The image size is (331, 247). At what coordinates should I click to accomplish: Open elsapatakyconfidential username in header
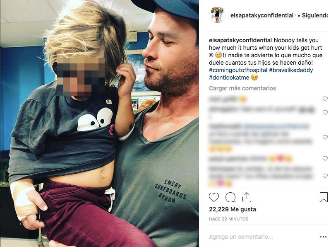coord(262,15)
